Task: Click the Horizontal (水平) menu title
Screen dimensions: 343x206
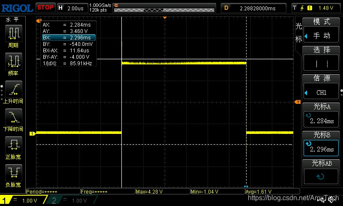Action: click(12, 20)
